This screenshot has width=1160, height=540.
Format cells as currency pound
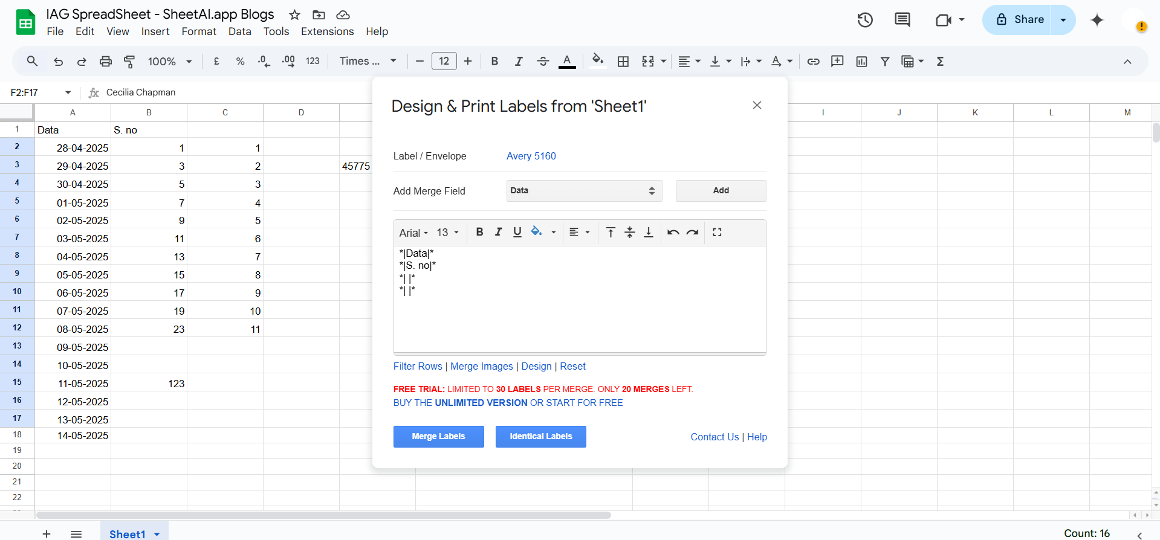(216, 61)
